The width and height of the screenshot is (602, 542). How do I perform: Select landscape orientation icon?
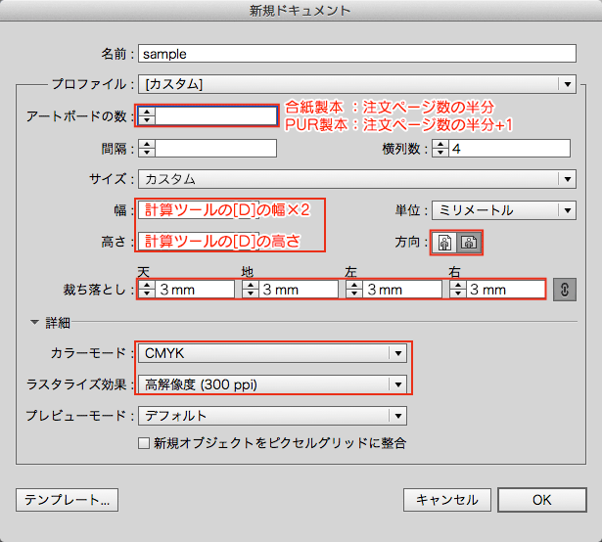[469, 243]
